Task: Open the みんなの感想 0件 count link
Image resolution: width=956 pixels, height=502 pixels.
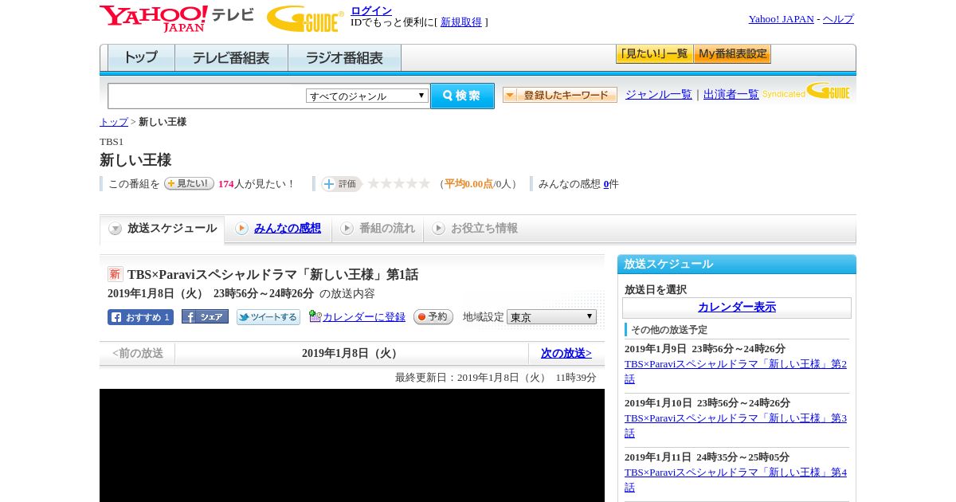Action: [x=605, y=184]
